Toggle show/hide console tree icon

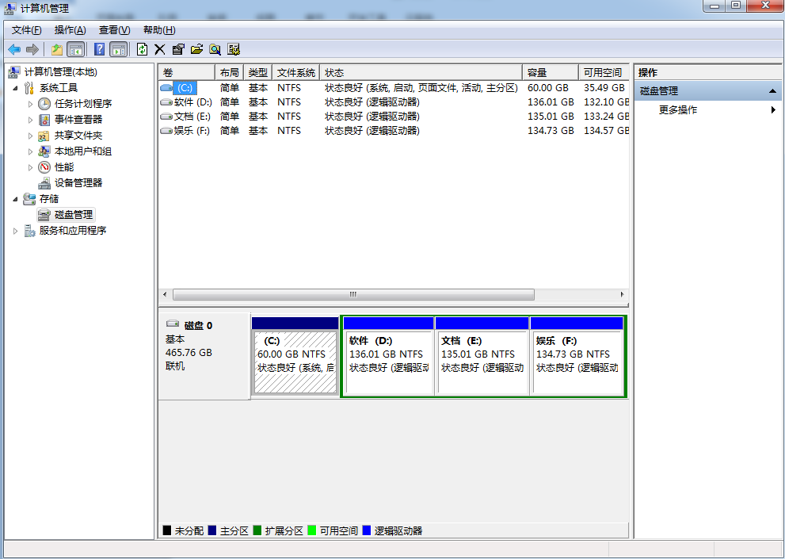[75, 49]
